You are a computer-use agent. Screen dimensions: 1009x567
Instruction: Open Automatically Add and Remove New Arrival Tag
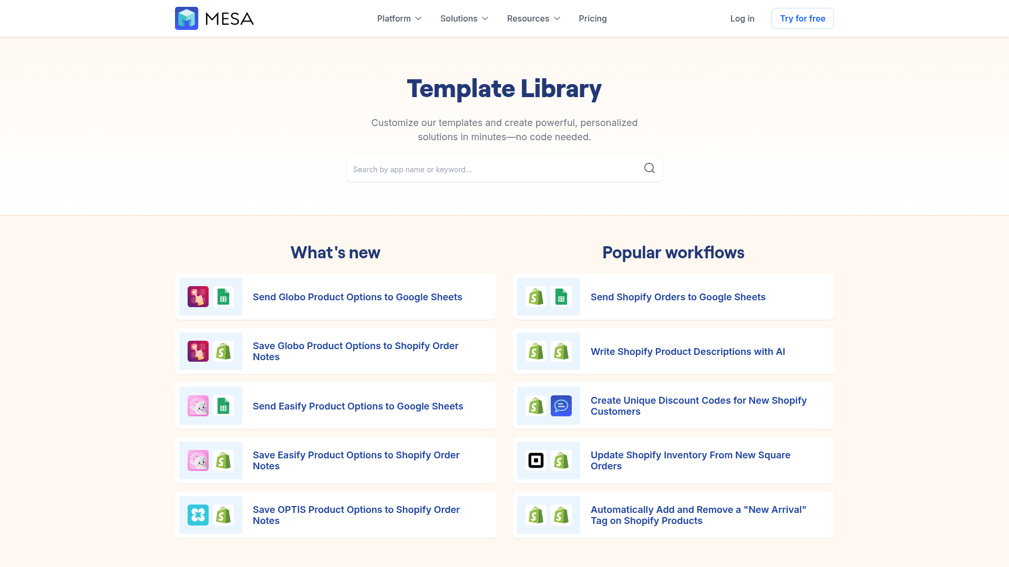[x=673, y=515]
